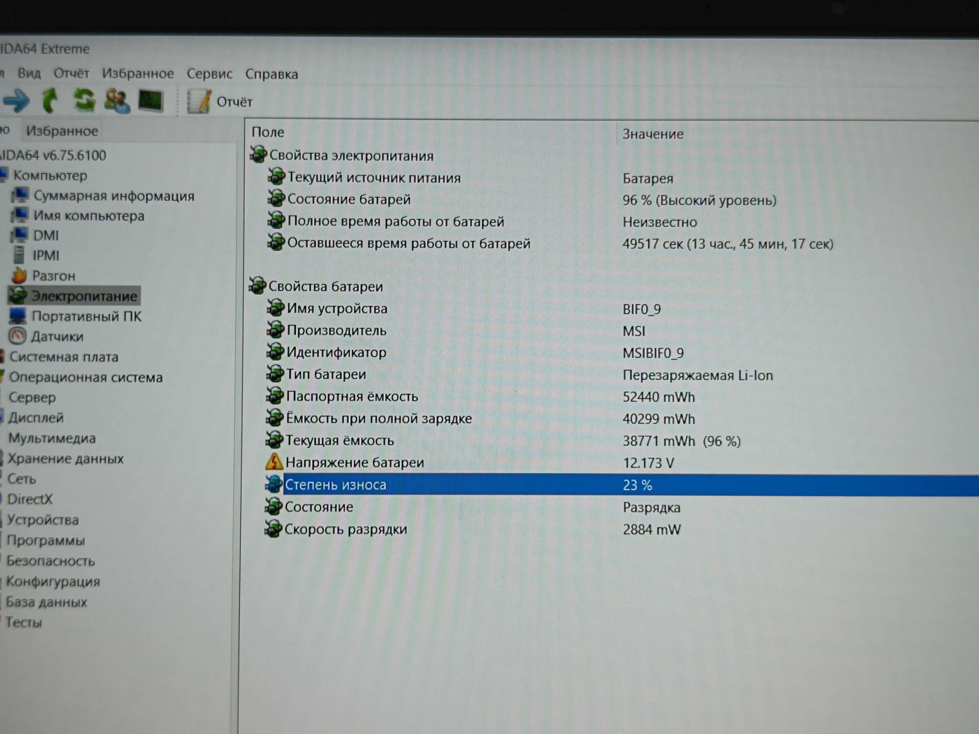Expand Мультимедиа category
The image size is (979, 734).
52,438
